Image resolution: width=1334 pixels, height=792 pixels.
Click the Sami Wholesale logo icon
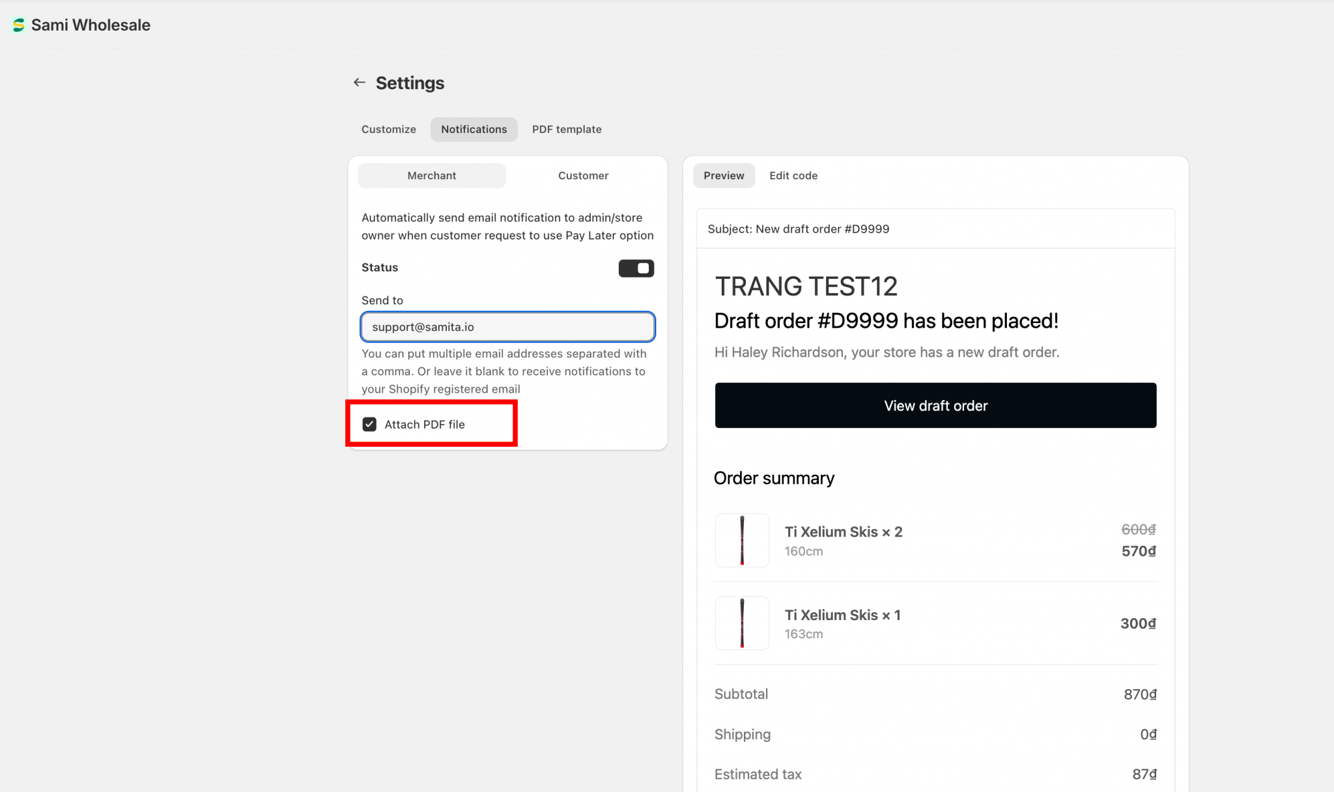(x=18, y=25)
